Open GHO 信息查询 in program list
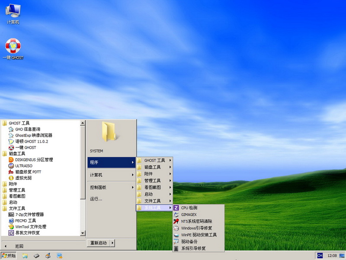Viewport: 346px width, 260px height. 24,129
